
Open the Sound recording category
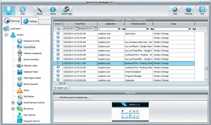31,60
